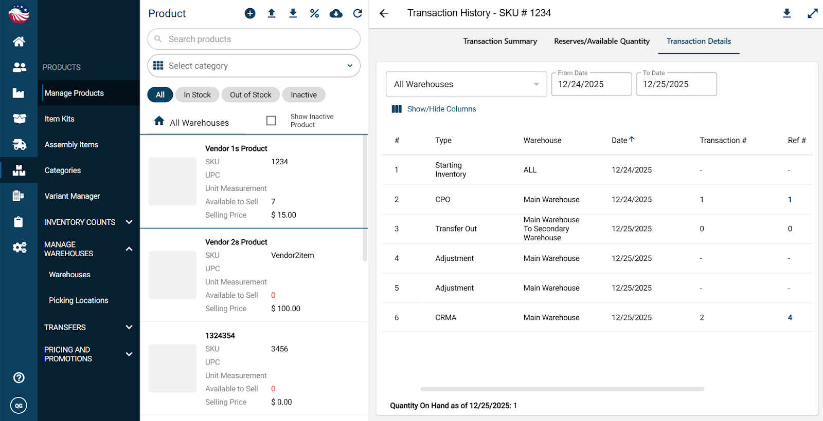
Task: Open the All Warehouses dropdown in Transaction Details
Action: coord(466,84)
